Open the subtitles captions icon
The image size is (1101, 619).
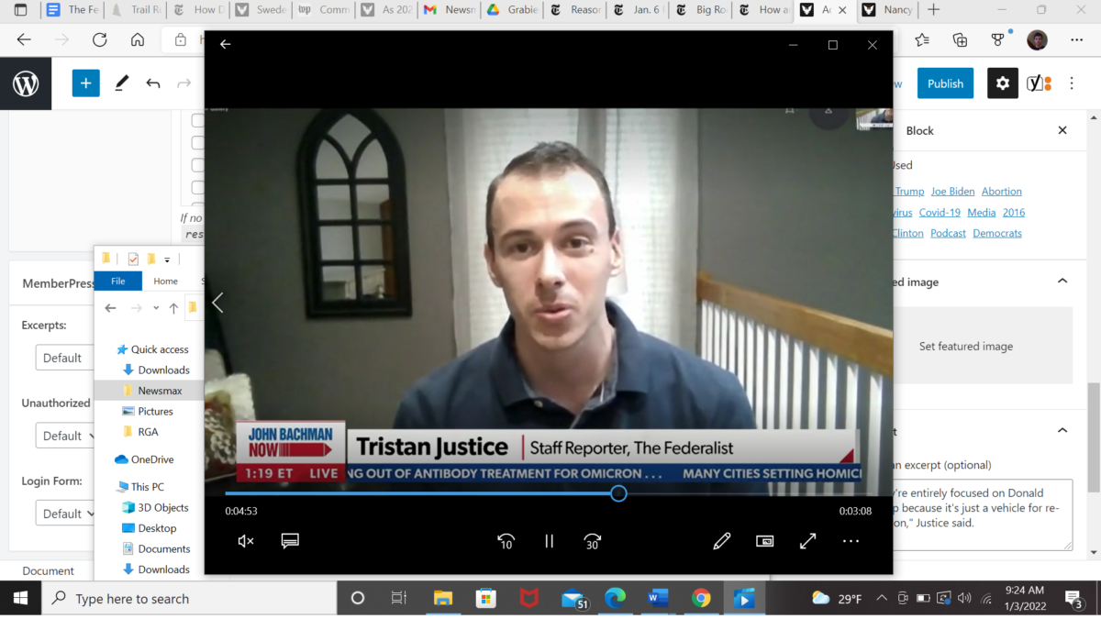(290, 541)
